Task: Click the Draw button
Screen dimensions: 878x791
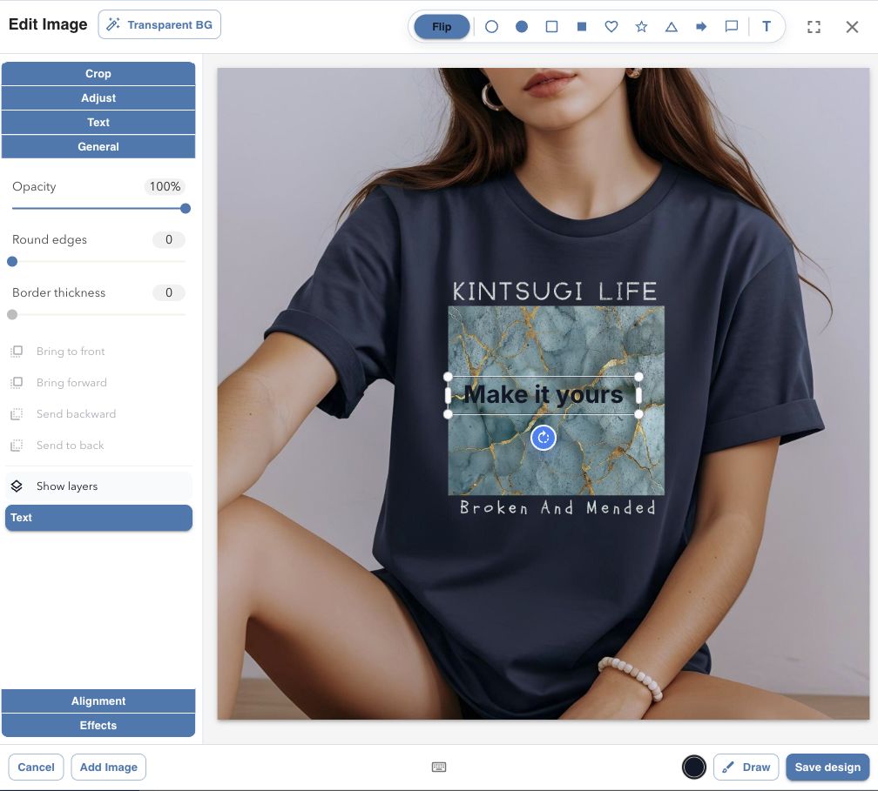Action: (x=746, y=767)
